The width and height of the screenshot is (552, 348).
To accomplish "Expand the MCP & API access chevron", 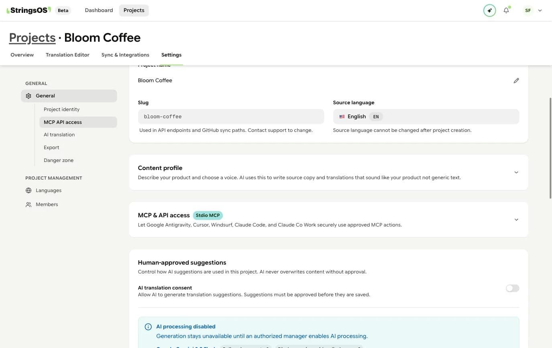I will click(516, 220).
